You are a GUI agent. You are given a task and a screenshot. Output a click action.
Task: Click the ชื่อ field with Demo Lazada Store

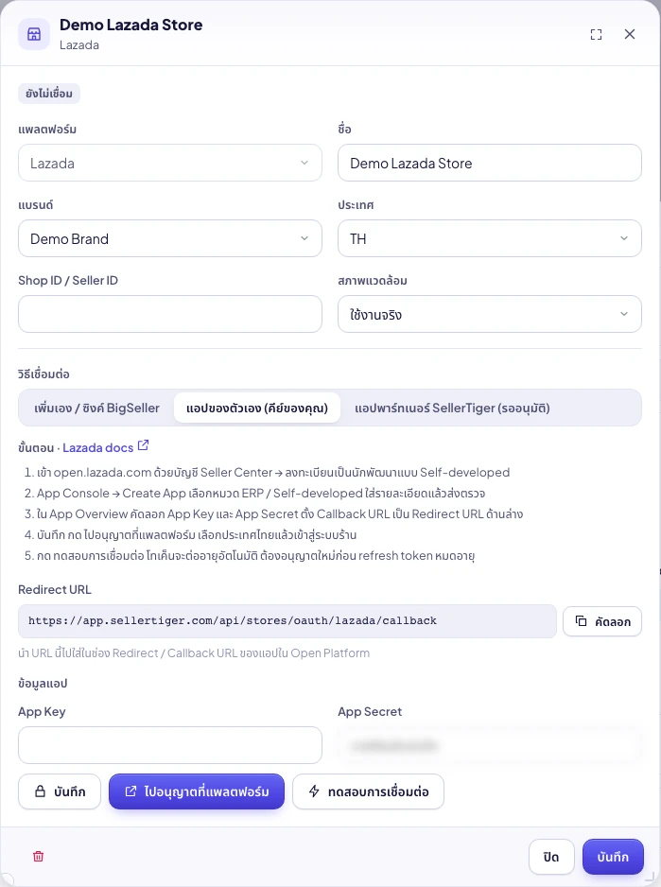pyautogui.click(x=490, y=163)
